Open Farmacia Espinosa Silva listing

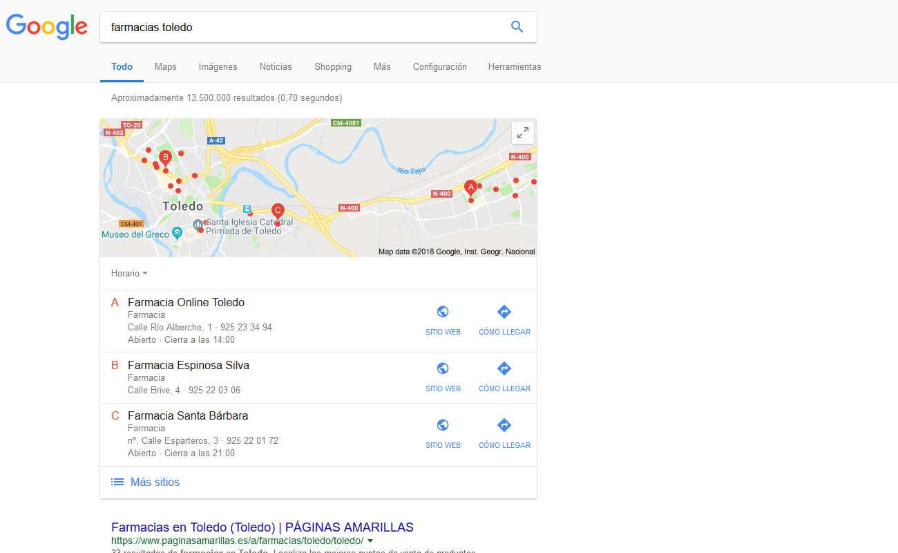189,365
